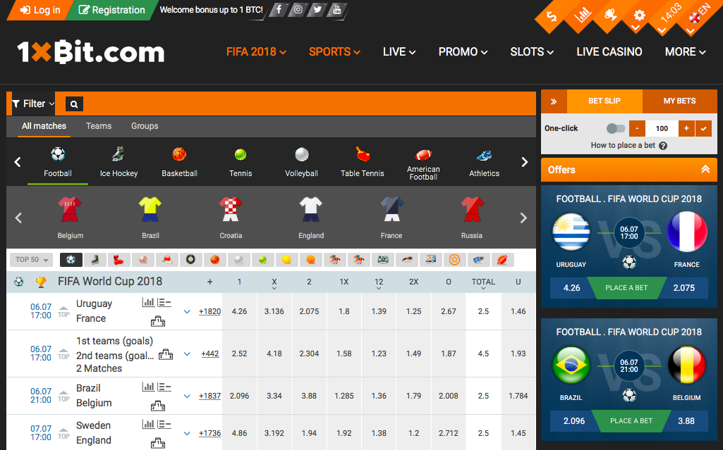Open the settings gear icon
This screenshot has width=723, height=450.
(639, 15)
